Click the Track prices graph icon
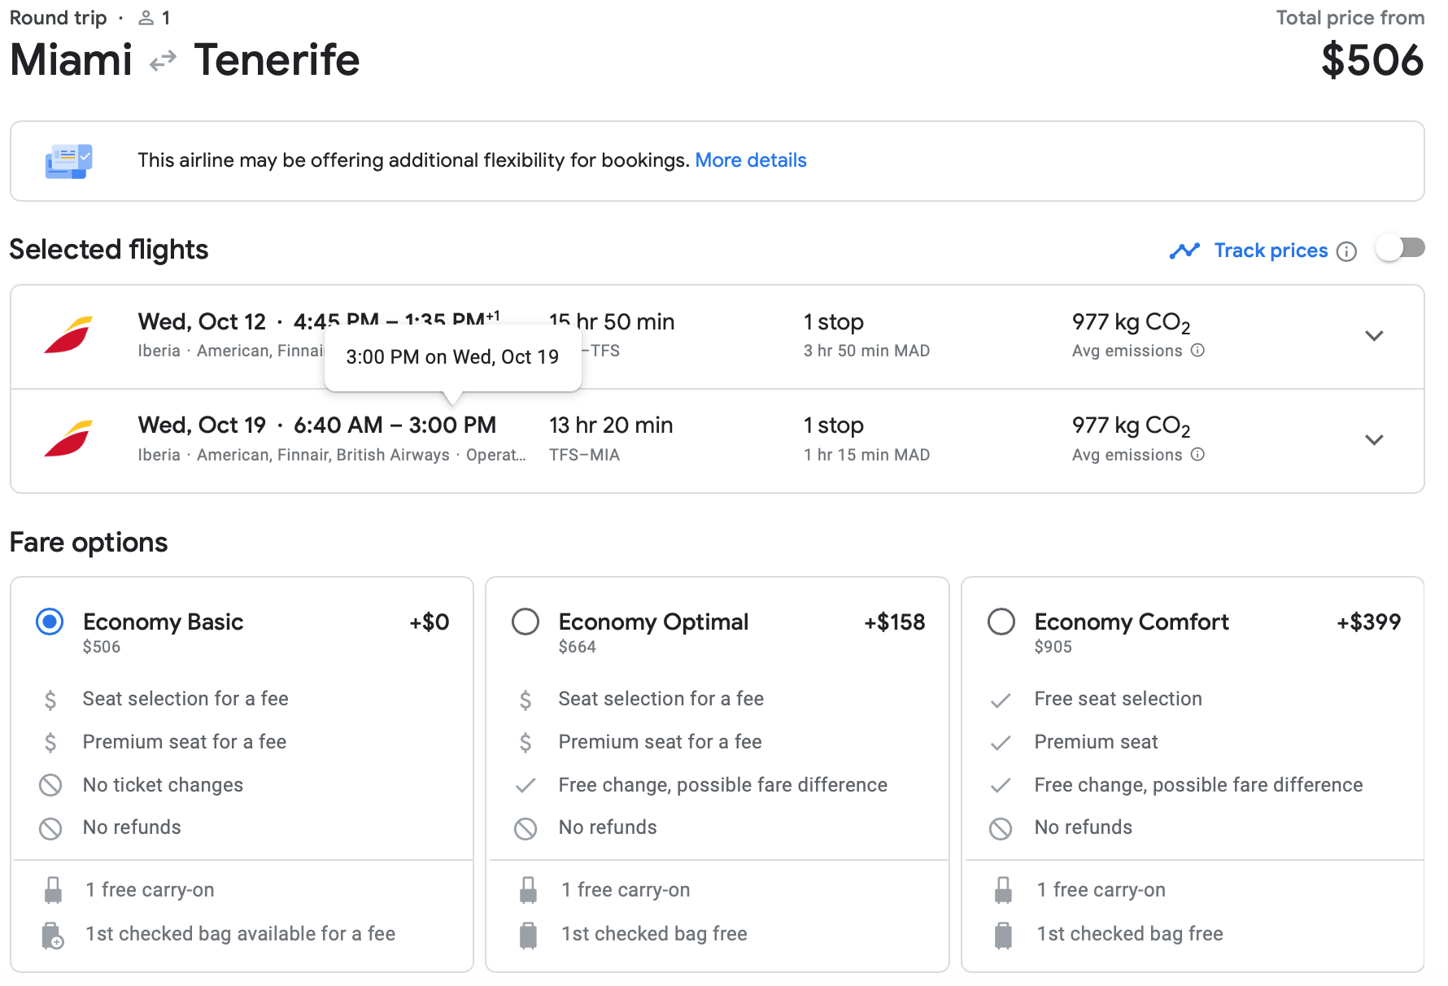This screenshot has height=986, width=1448. (x=1184, y=251)
